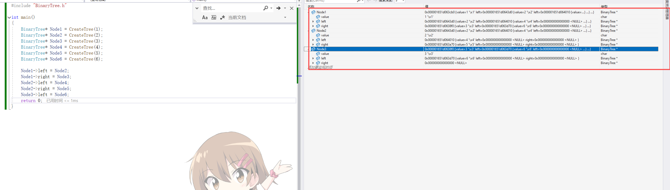Viewport: 670px width, 190px height.
Task: Click right field icon under Node2
Action: tap(318, 45)
